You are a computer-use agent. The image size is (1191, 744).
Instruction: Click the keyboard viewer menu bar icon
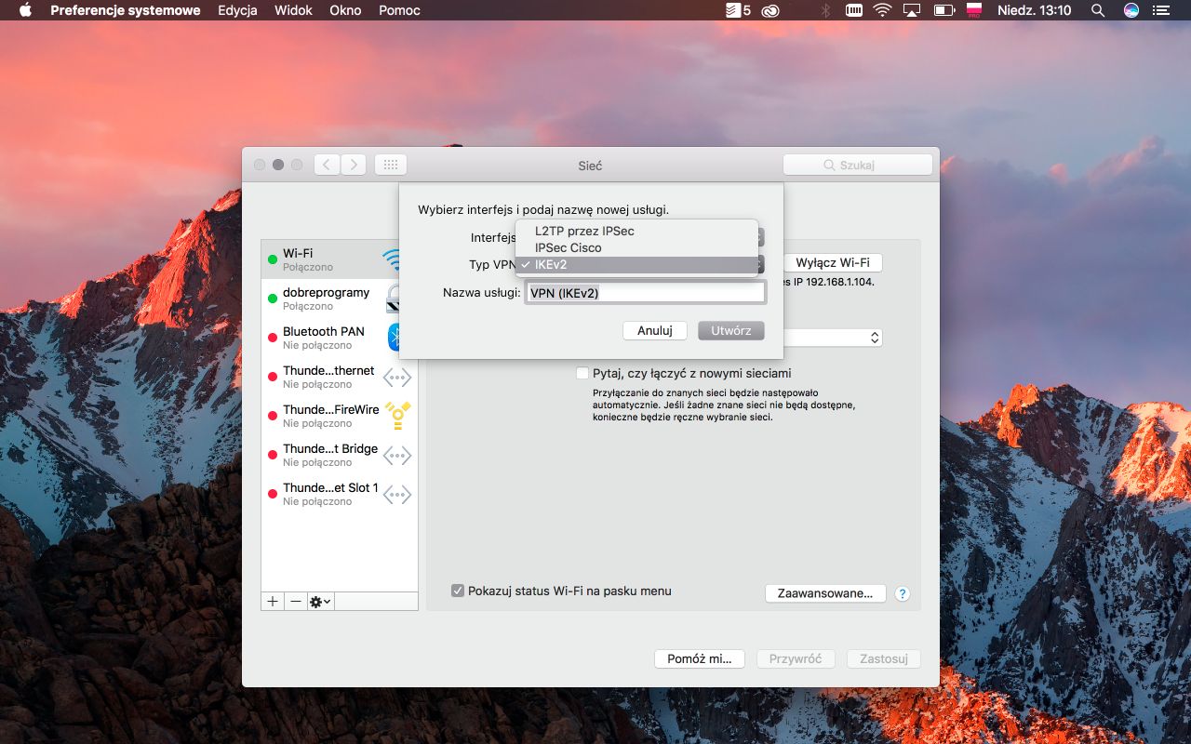coord(853,10)
